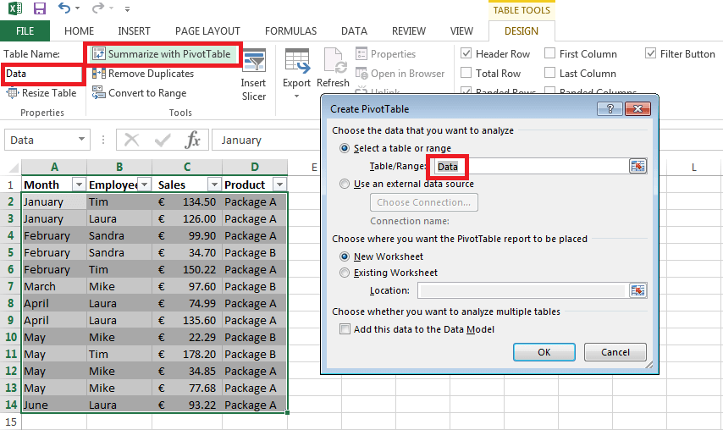The image size is (723, 430).
Task: Toggle the Header Row checkbox
Action: pyautogui.click(x=466, y=53)
